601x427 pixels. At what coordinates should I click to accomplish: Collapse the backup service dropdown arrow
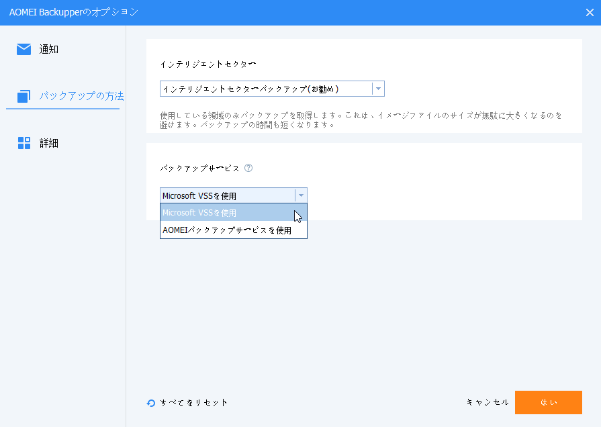(x=301, y=195)
